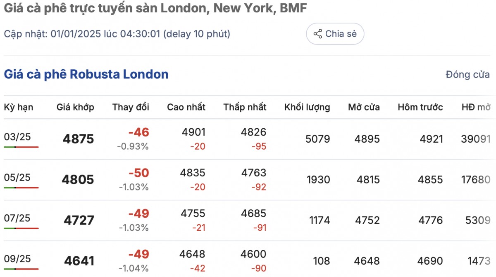Viewport: 496px width, 277px height.
Task: Click the Đóng cửa market status label
Action: (467, 75)
